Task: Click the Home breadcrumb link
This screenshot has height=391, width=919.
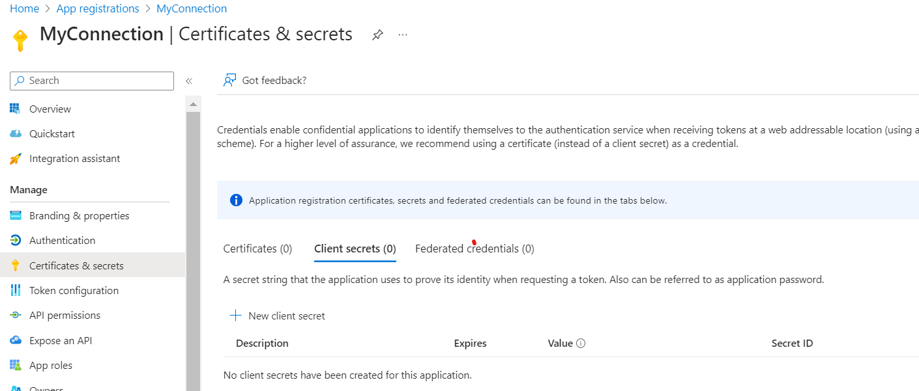Action: pyautogui.click(x=24, y=8)
